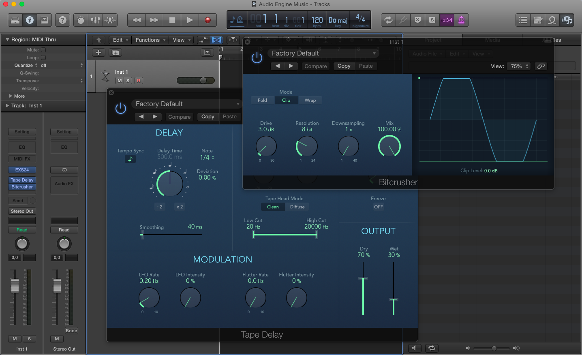
Task: Select Wrap mode in Bitcrusher
Action: [x=310, y=100]
